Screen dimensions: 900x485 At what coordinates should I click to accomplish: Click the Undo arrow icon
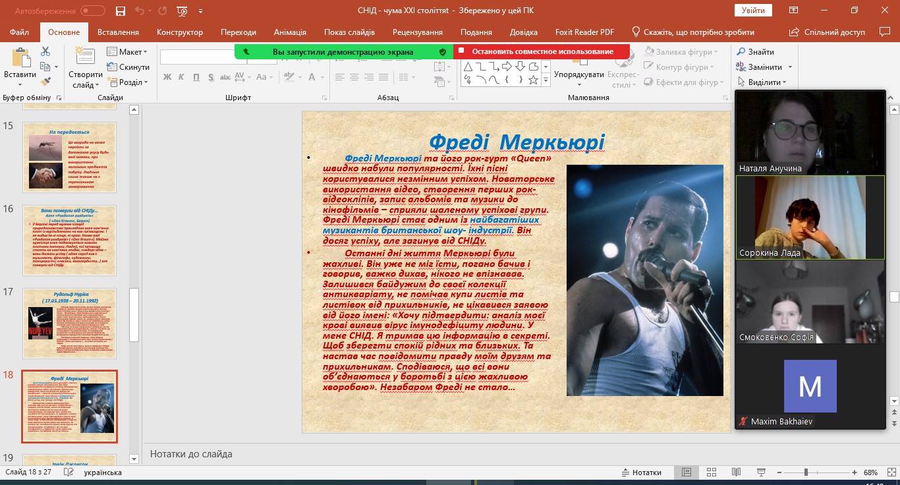coord(139,11)
